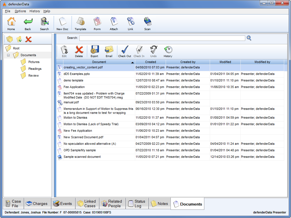Viewport: 291px width, 218px height.
Task: Open the Linked Cases tab
Action: click(x=87, y=204)
